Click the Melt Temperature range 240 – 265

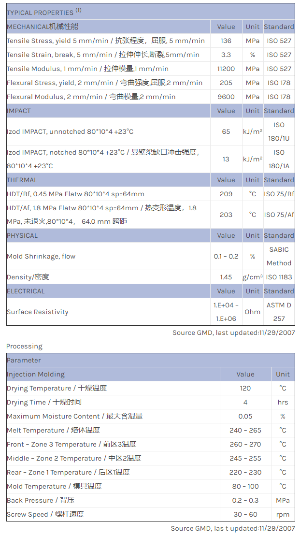coord(245,430)
